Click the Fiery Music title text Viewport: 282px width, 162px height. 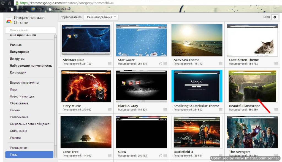72,106
